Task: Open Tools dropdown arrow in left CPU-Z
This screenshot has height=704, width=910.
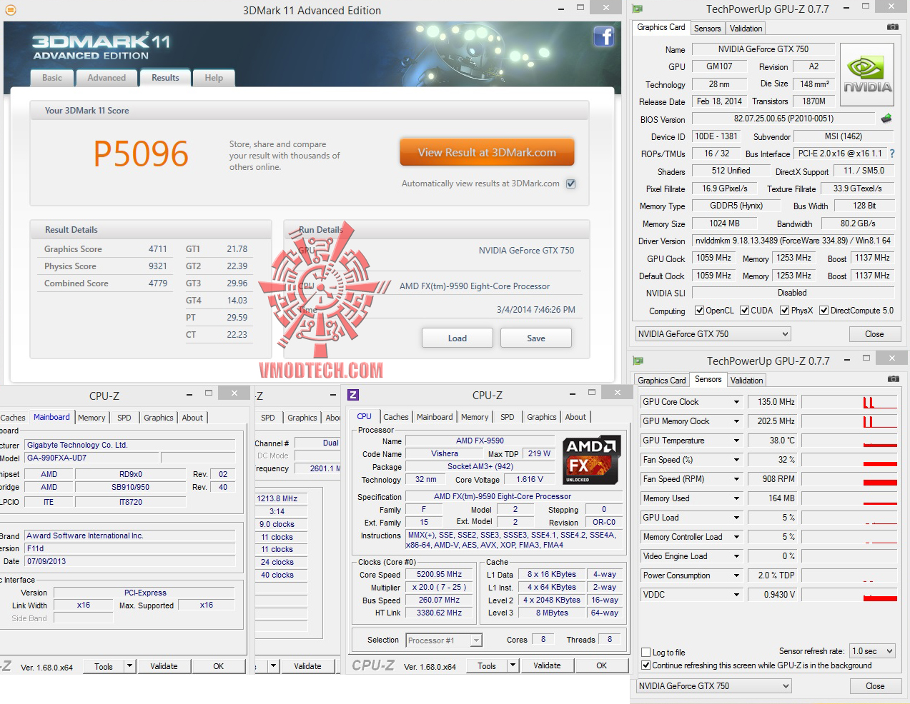Action: (x=129, y=666)
